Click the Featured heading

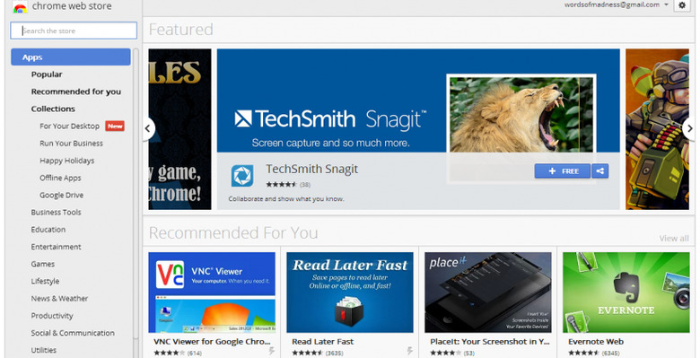(x=180, y=30)
